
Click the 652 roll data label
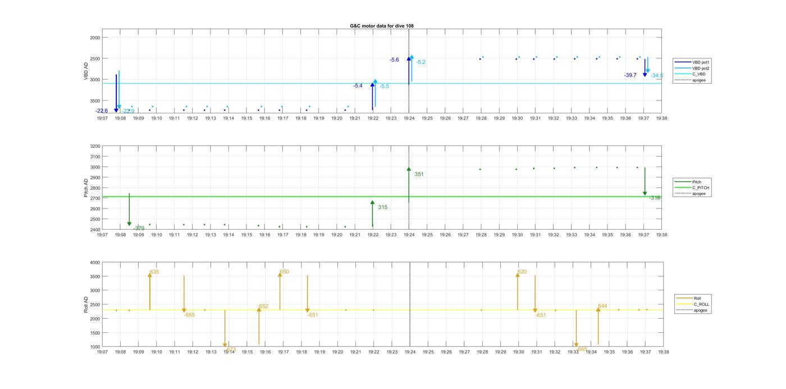263,307
